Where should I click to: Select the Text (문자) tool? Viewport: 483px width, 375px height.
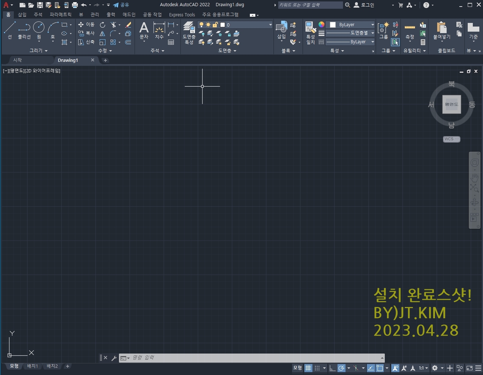[x=144, y=31]
